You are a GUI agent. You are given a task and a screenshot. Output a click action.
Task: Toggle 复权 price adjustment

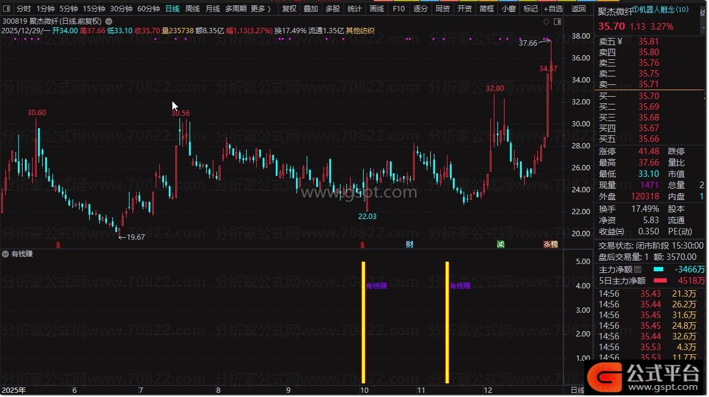point(289,9)
